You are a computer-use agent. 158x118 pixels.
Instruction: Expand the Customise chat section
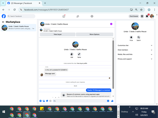point(135,45)
